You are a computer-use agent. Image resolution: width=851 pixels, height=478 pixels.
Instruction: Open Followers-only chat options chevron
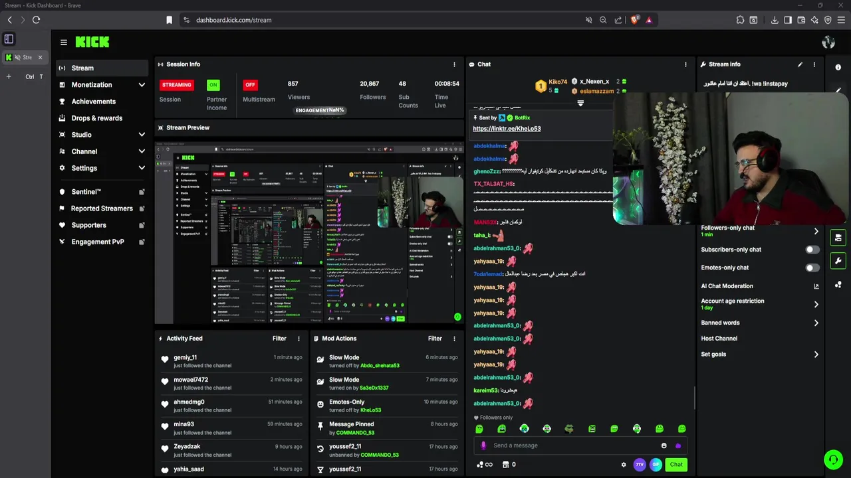(816, 231)
